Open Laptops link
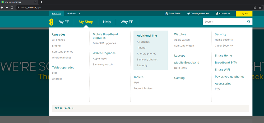The height and width of the screenshot is (123, 264). pos(180,56)
